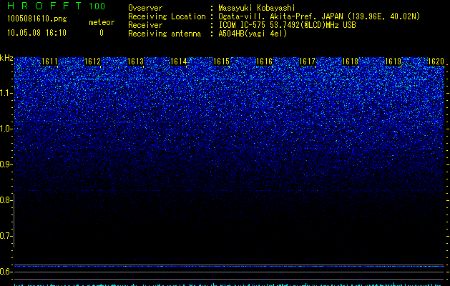Click the 1613 time marker
Viewport: 450px width, 286px height.
click(x=135, y=61)
